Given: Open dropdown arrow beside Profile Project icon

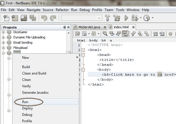Looking at the screenshot, I should [152, 18].
